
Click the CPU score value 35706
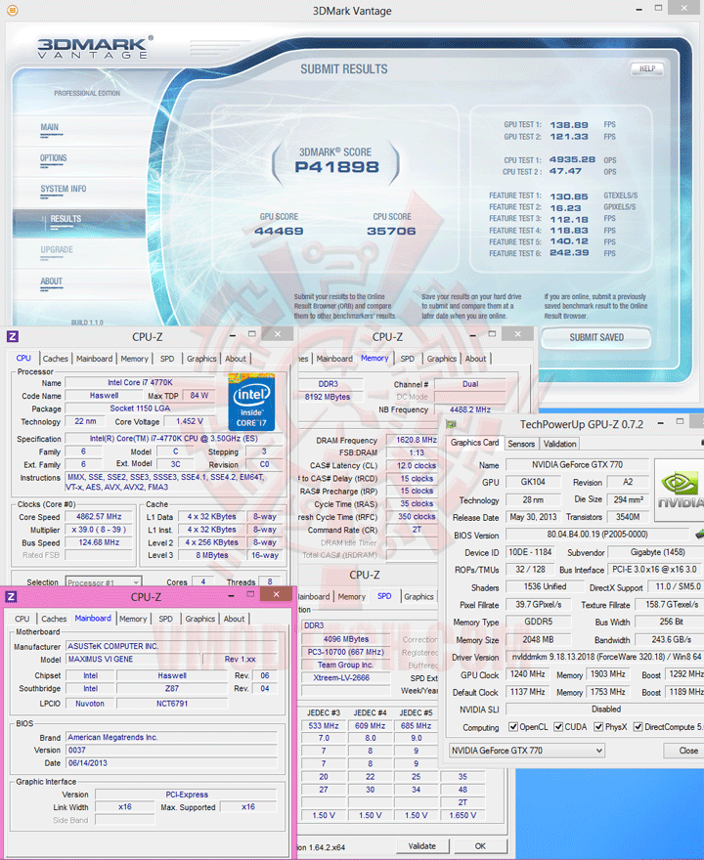coord(391,231)
